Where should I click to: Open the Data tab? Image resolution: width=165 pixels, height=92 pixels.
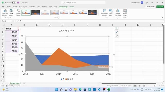pos(38,7)
